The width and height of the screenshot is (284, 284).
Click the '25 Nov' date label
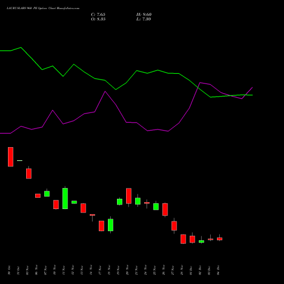[154, 270]
